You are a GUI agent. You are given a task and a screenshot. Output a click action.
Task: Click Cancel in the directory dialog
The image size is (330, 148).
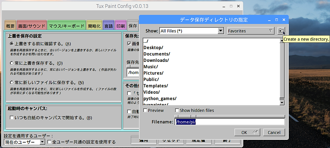(x=274, y=133)
